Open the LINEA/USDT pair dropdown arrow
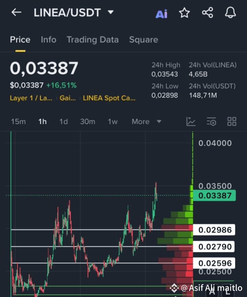 pos(110,12)
